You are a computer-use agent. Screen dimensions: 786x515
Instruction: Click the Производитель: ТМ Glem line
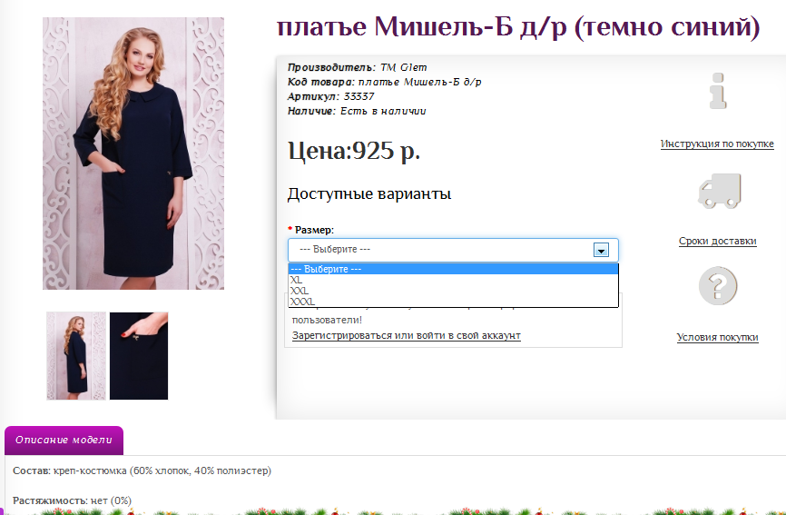point(358,67)
